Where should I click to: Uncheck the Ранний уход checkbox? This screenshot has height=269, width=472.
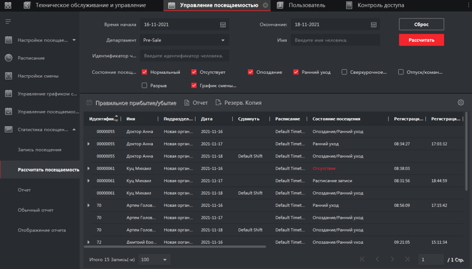(x=296, y=72)
